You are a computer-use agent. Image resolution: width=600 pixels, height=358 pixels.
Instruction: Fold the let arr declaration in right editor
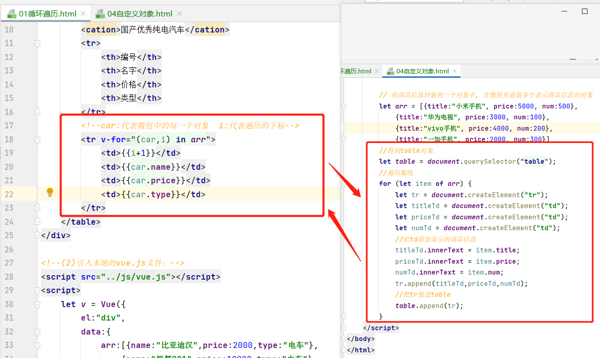(344, 106)
